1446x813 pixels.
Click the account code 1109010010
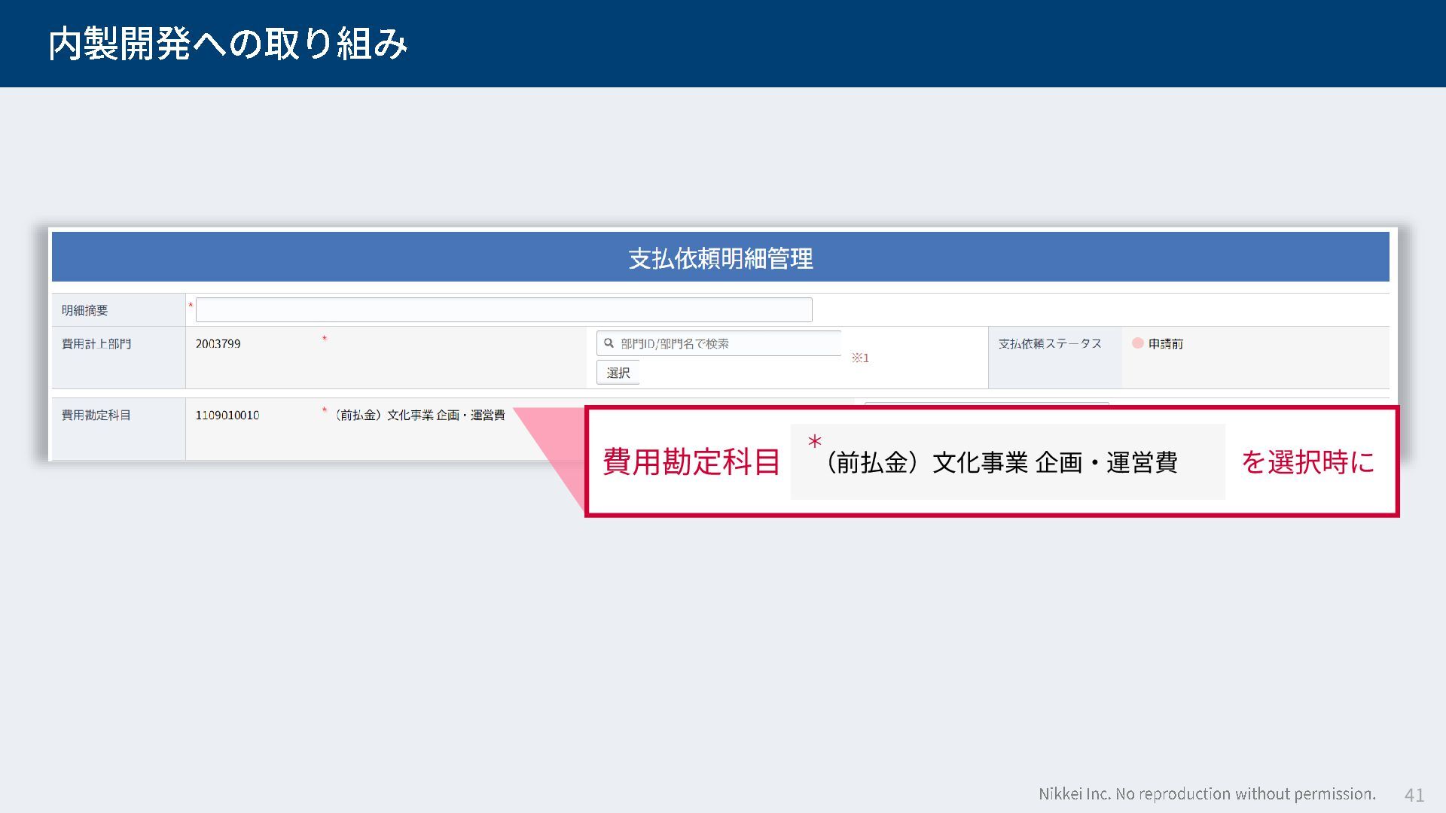click(227, 415)
